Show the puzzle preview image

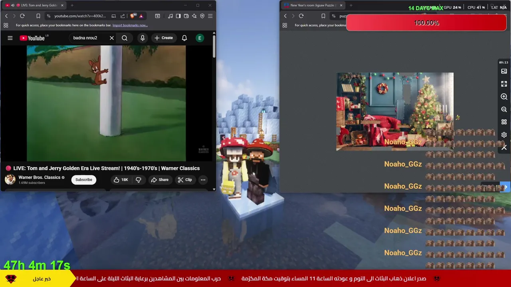[x=504, y=71]
